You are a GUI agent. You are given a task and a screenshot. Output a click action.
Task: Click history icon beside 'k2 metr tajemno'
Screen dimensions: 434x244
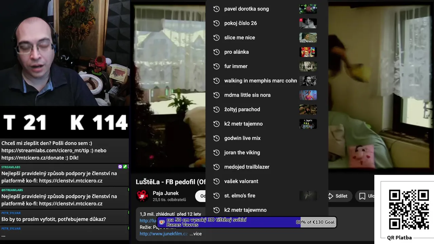pos(216,124)
